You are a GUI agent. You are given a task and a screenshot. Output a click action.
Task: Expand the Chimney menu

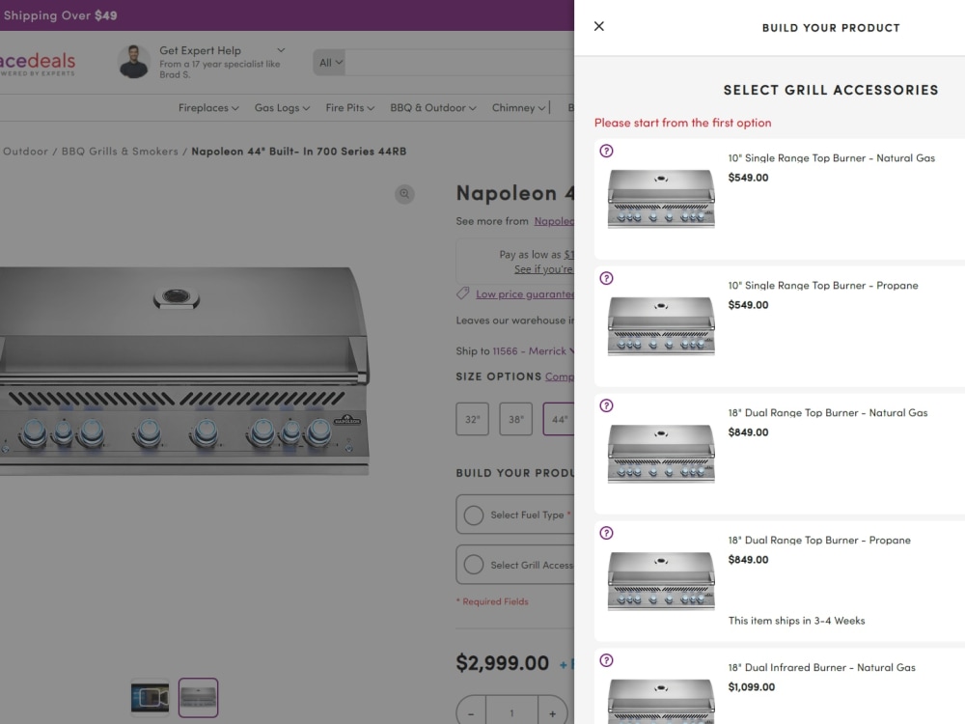518,108
